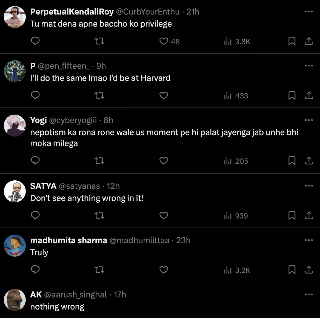Open madhumita sharma's profile name
The width and height of the screenshot is (320, 318).
(x=68, y=240)
